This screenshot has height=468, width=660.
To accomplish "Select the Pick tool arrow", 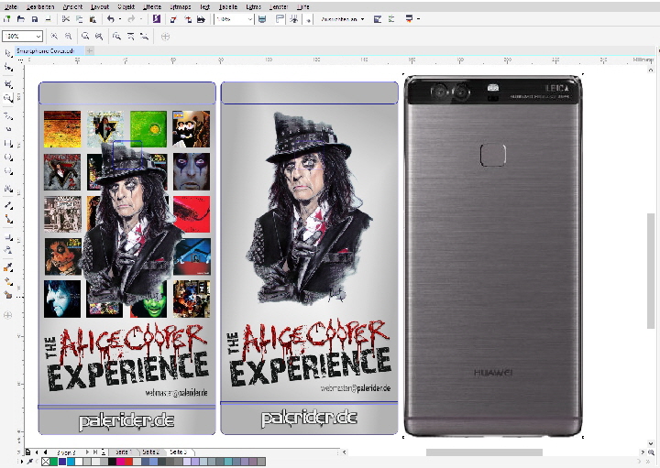I will [x=8, y=53].
